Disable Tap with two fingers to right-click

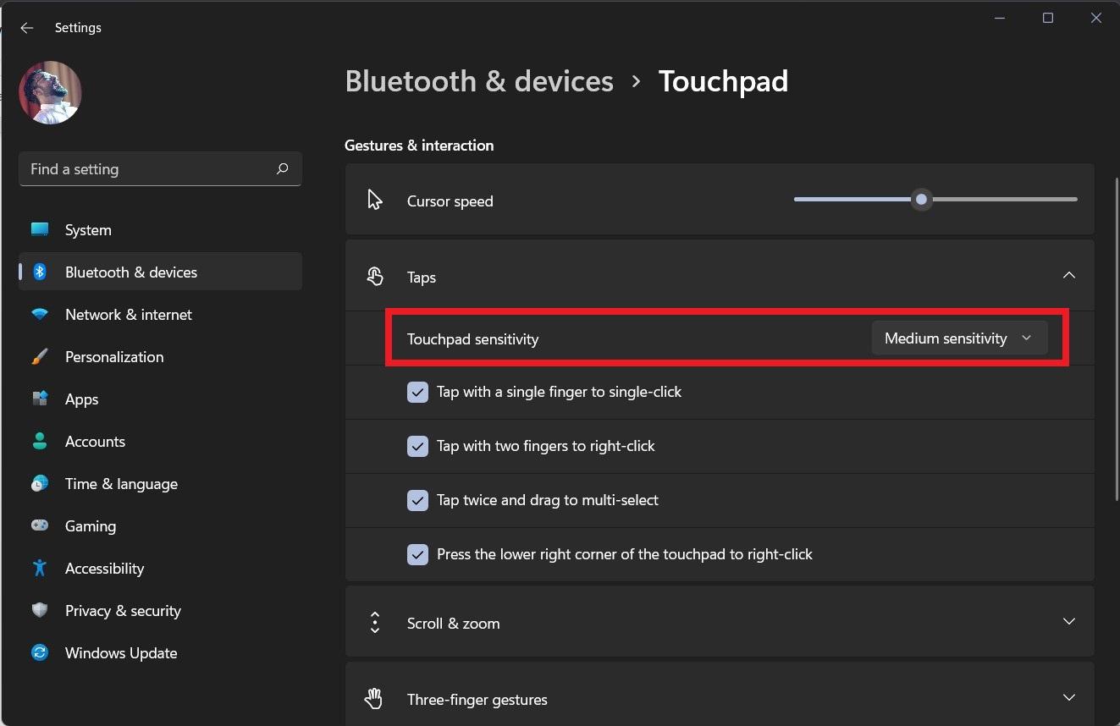tap(417, 446)
